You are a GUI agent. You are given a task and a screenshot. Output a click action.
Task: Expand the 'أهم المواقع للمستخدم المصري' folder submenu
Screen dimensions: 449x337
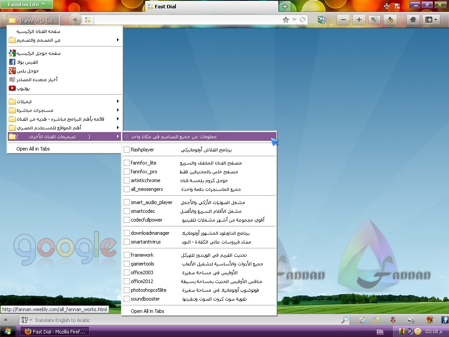(65, 128)
